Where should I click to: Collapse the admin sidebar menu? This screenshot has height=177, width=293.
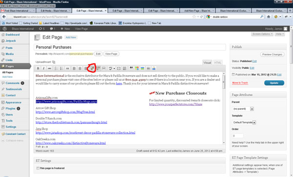(13, 140)
